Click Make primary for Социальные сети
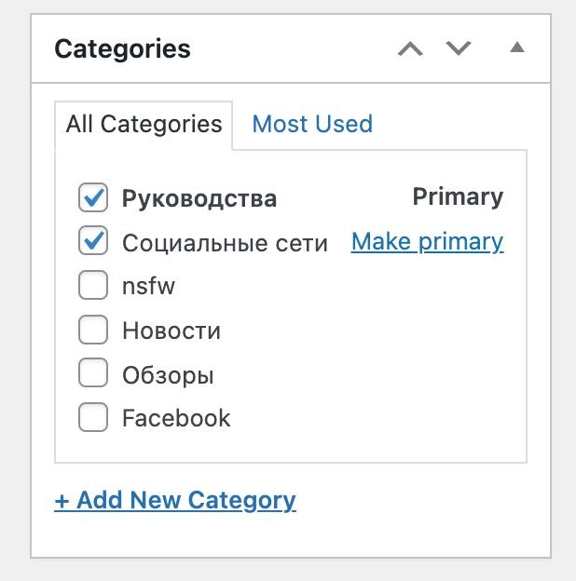This screenshot has width=576, height=581. pyautogui.click(x=427, y=241)
